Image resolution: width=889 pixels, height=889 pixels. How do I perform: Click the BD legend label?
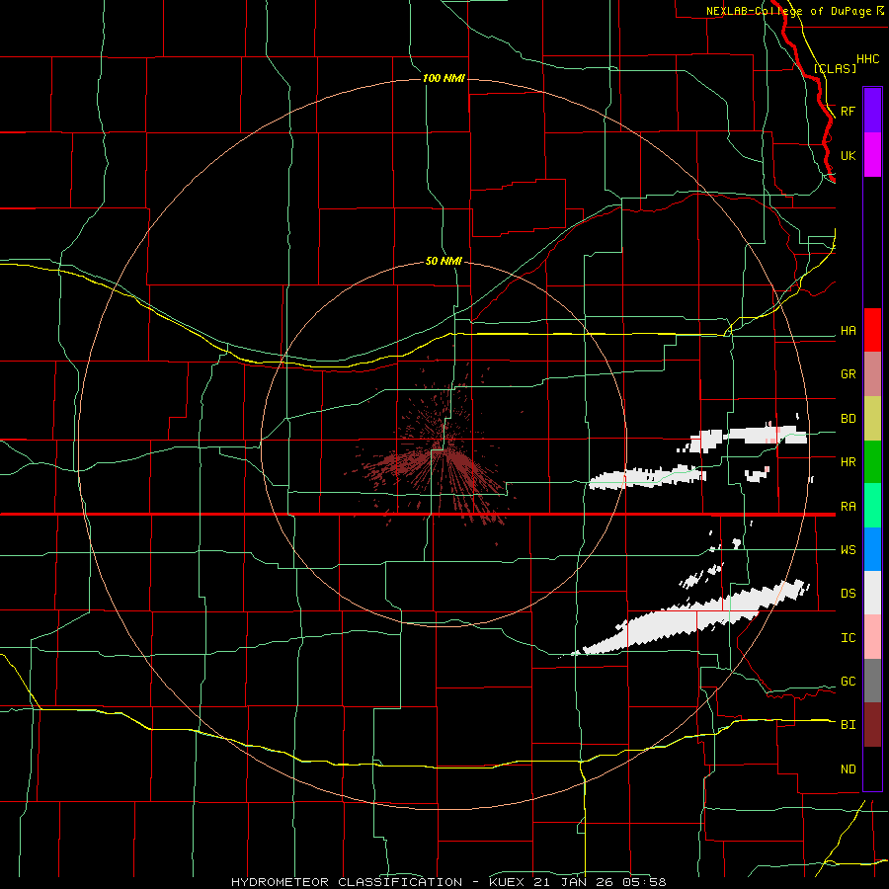849,419
